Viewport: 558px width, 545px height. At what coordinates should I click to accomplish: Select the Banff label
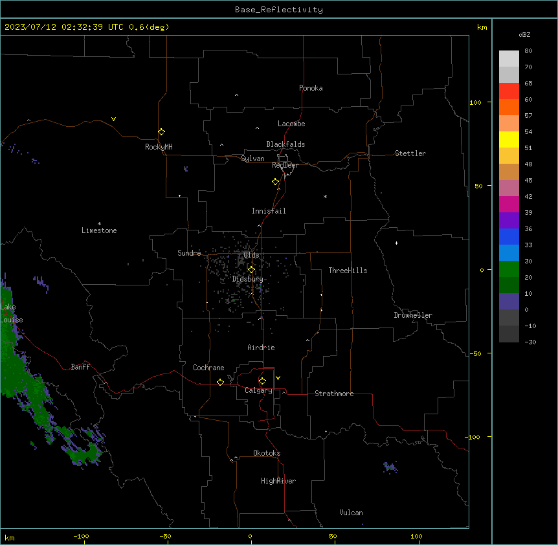pyautogui.click(x=80, y=367)
